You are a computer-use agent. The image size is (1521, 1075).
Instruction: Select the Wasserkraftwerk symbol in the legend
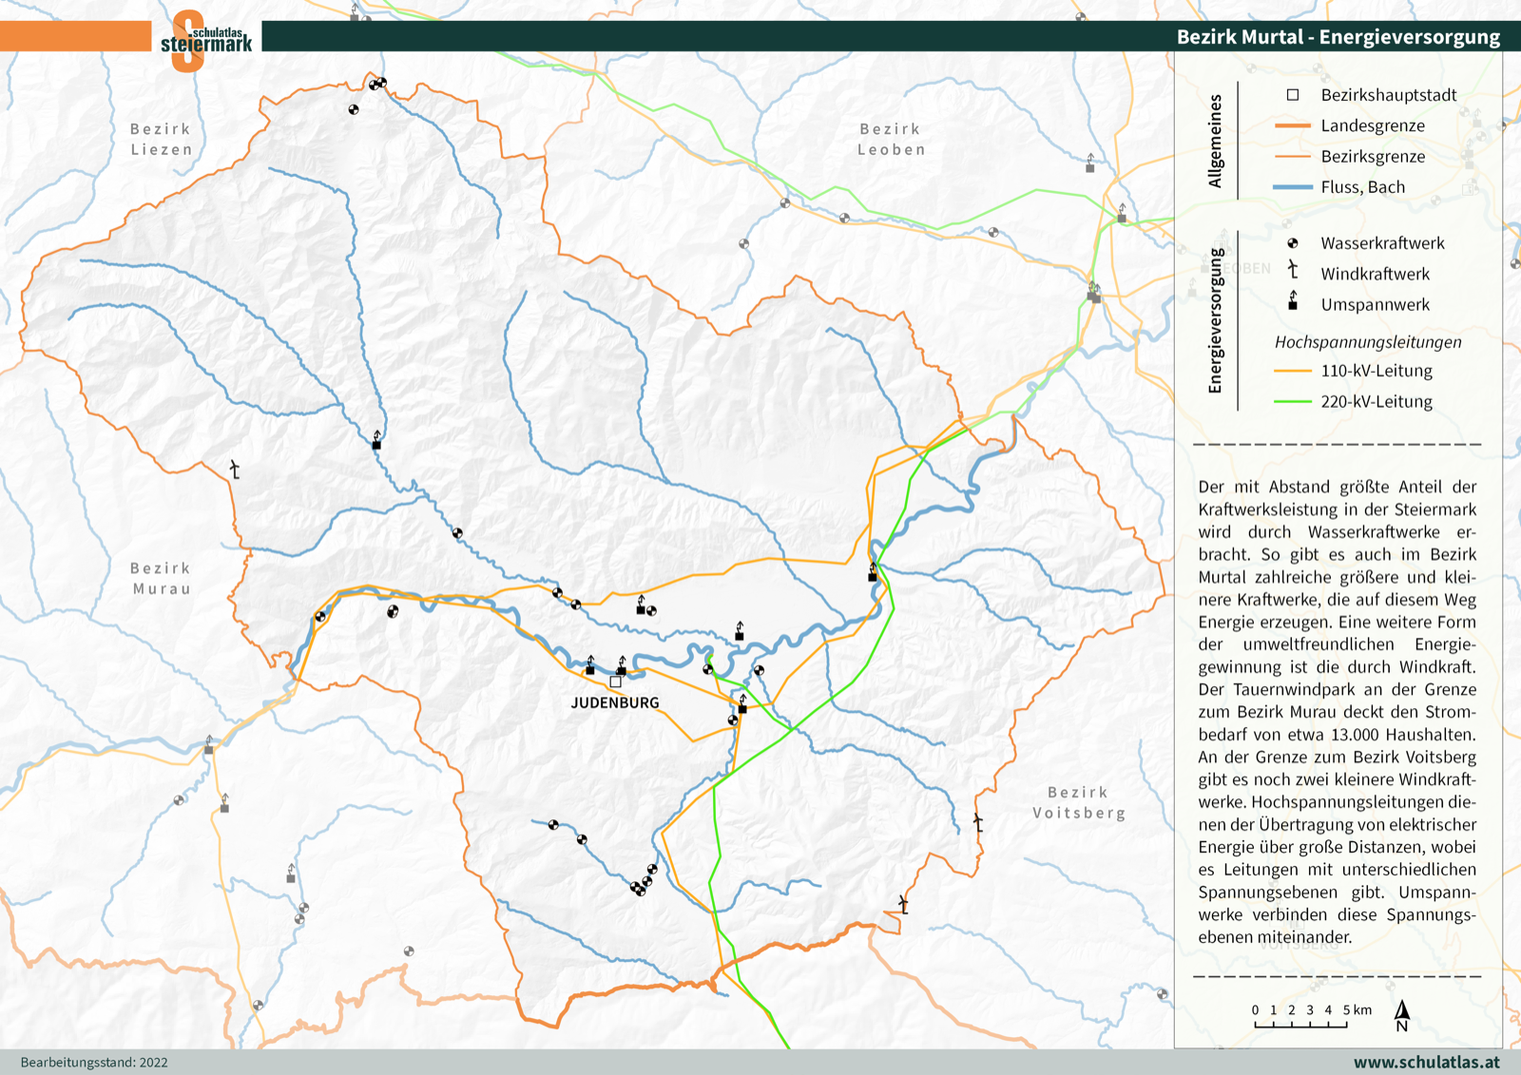pos(1293,243)
